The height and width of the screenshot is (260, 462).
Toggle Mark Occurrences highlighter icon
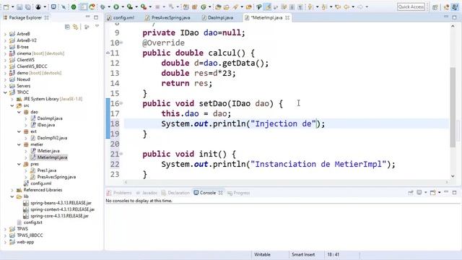pos(268,6)
